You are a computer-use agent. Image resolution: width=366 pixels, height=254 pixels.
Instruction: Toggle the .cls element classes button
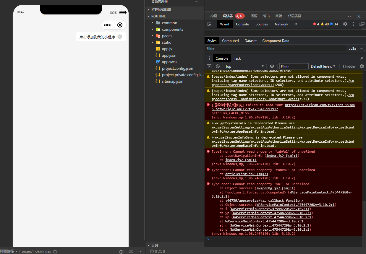click(x=352, y=48)
